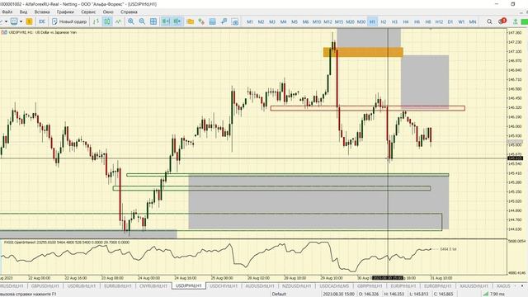
Task: Switch to NZDUSD H1 chart tab
Action: pyautogui.click(x=296, y=286)
